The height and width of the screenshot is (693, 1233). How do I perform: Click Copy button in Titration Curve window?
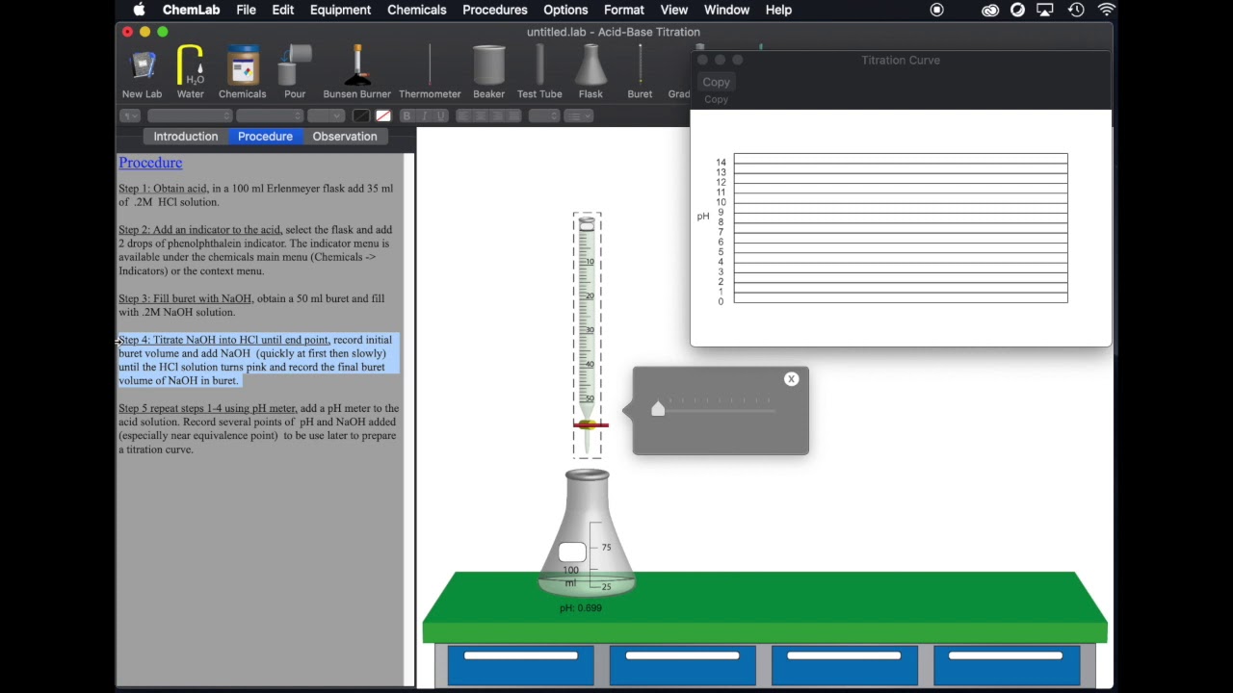point(716,82)
